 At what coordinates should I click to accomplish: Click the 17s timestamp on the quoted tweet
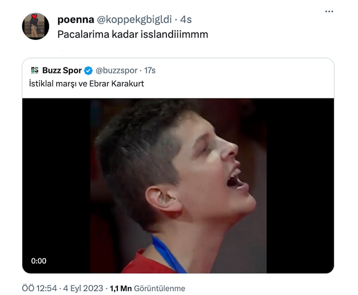[x=150, y=70]
